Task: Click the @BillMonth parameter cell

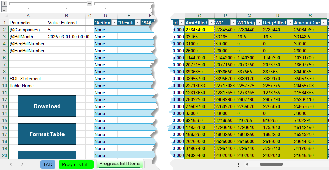Action: (x=28, y=37)
